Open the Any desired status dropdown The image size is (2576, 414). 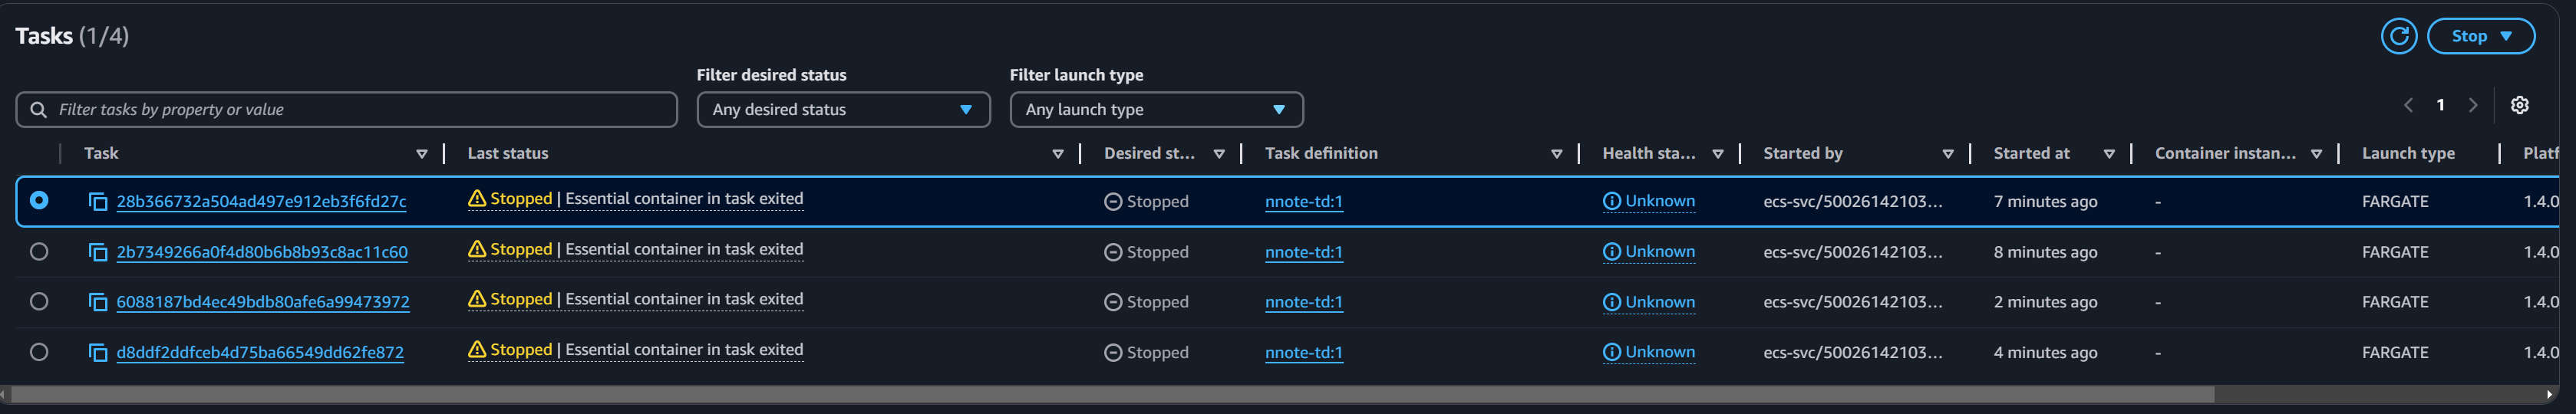point(843,109)
